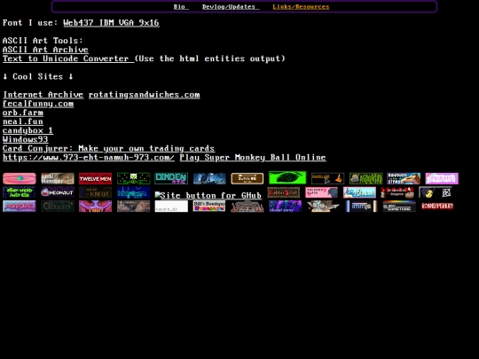Click the pink-blue wavy text site button
The width and height of the screenshot is (479, 359).
[20, 206]
